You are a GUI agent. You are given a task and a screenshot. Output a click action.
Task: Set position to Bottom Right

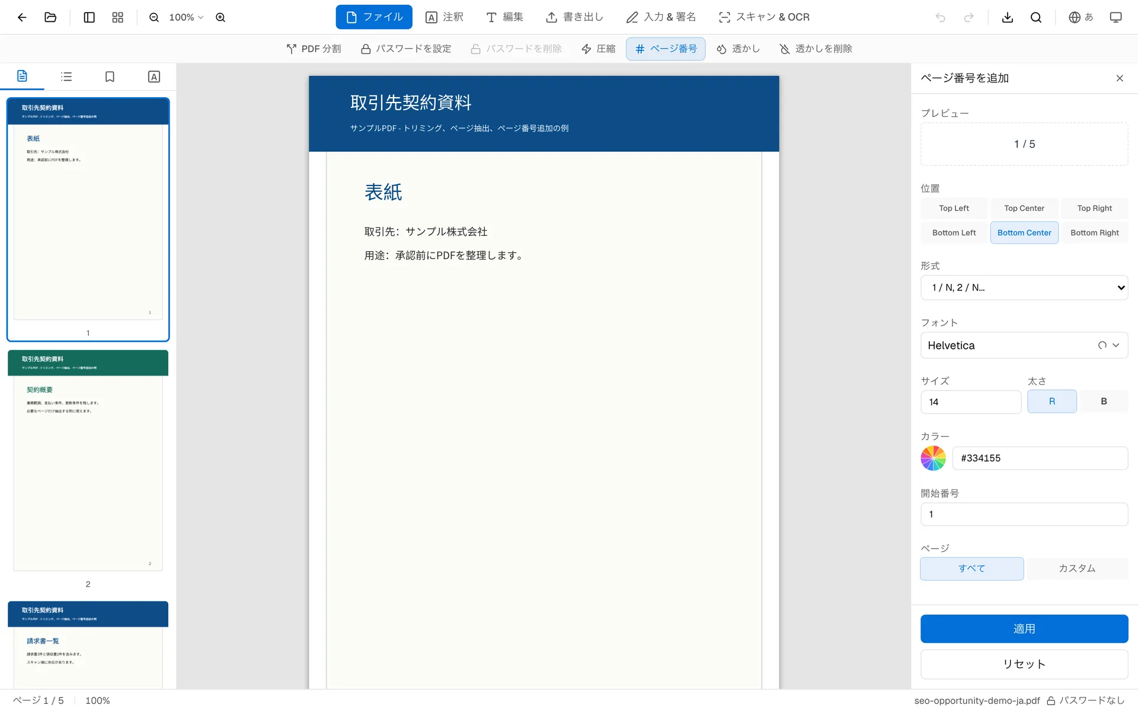click(x=1095, y=233)
